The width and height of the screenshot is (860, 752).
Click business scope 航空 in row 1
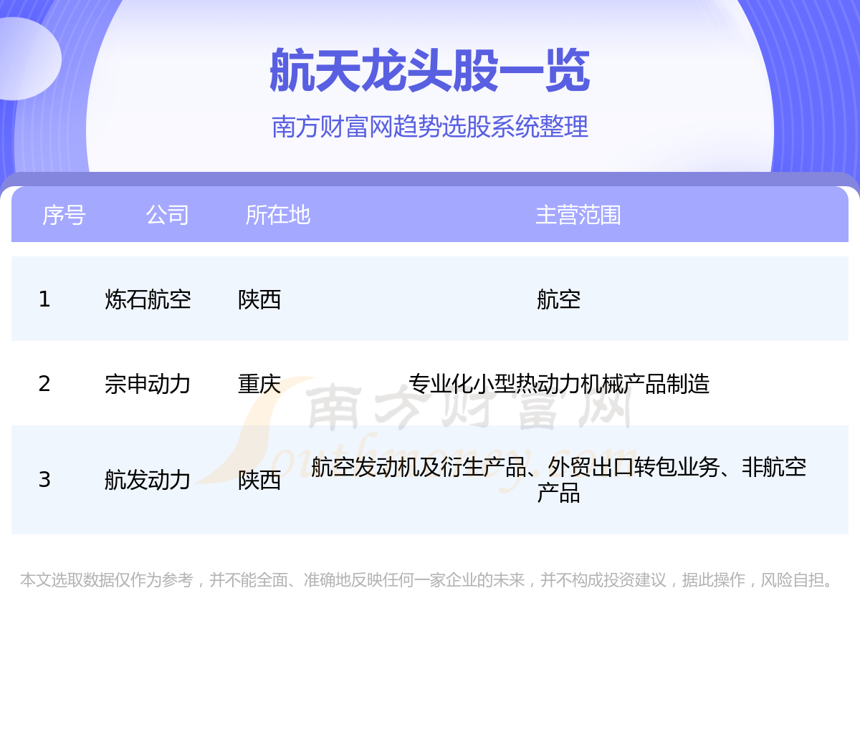point(558,299)
